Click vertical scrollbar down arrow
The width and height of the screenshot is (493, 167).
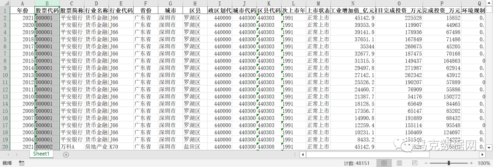tap(489, 147)
